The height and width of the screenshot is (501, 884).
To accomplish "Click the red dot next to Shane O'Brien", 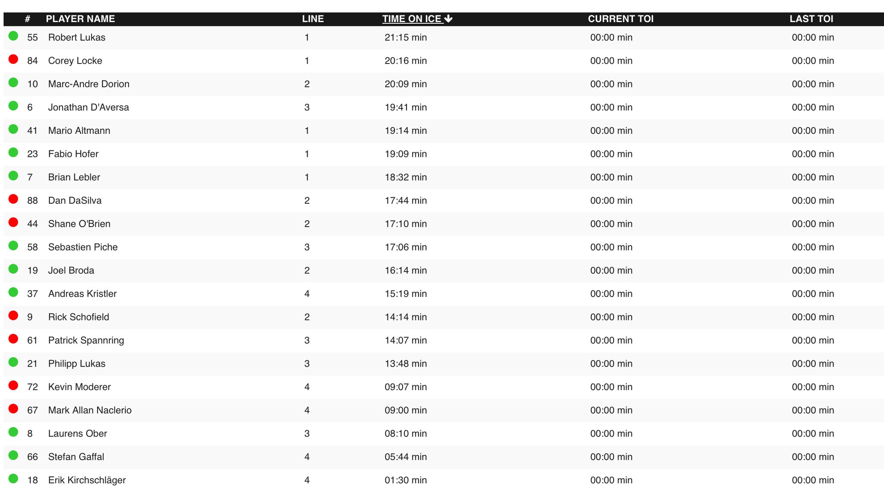I will 13,222.
